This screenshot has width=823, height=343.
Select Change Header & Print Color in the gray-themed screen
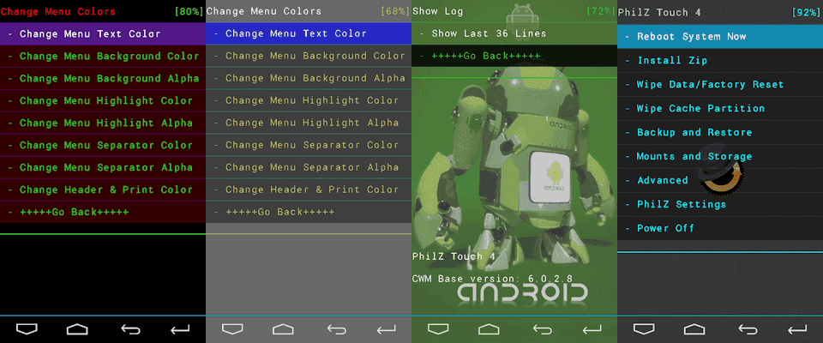tap(309, 190)
